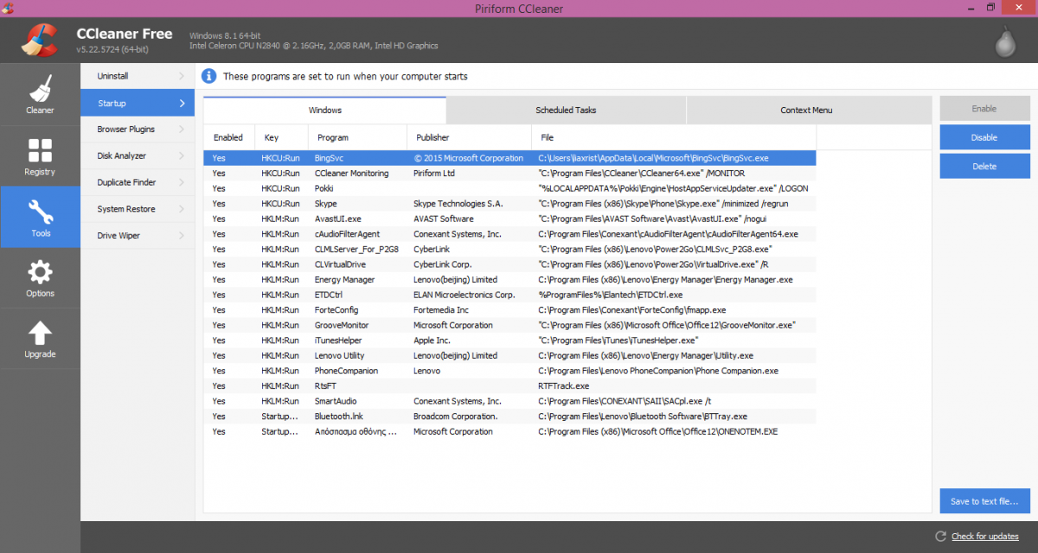Click Save to text file button
Image resolution: width=1038 pixels, height=553 pixels.
click(984, 501)
